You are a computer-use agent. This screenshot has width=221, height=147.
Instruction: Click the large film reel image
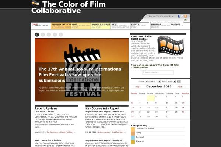click(171, 46)
